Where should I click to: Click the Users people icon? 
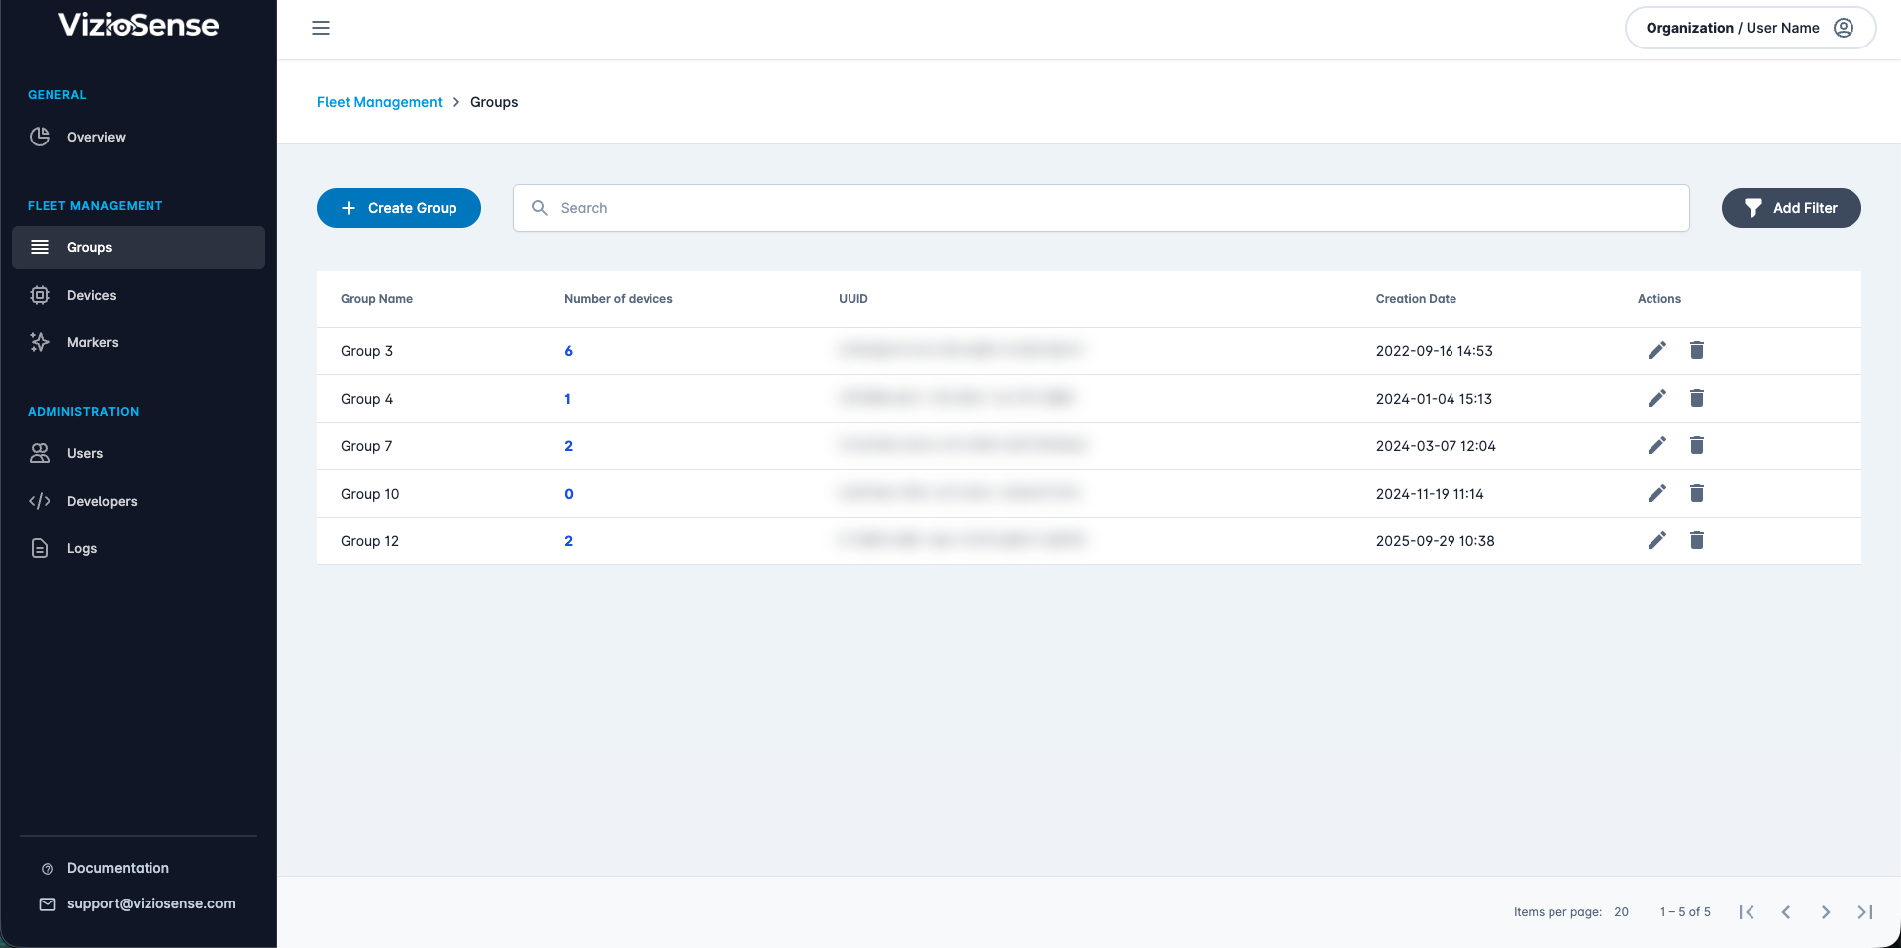pyautogui.click(x=40, y=453)
